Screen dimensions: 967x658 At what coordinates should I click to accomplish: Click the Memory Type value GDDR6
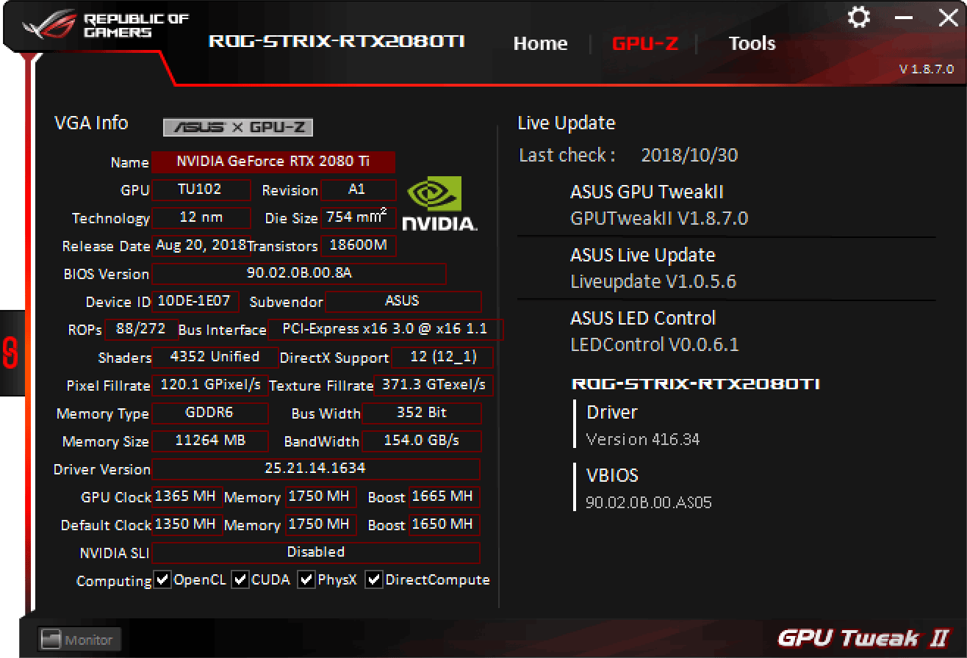[209, 413]
